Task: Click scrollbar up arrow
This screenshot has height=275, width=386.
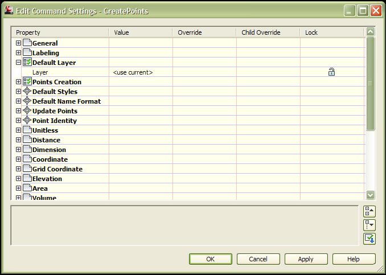Action: coord(370,31)
